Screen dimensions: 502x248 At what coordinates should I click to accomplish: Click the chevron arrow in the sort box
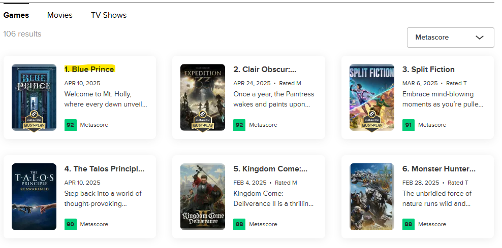point(480,38)
